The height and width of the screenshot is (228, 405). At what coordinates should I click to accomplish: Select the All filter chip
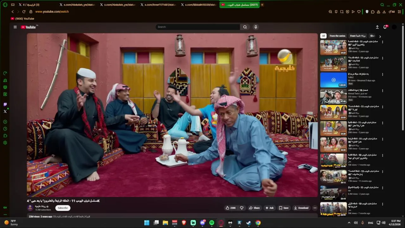323,36
